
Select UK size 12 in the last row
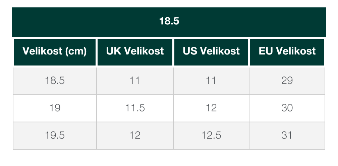point(135,135)
